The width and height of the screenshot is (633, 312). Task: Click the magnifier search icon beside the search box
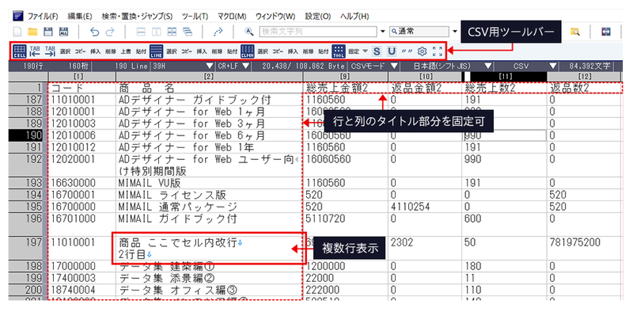coord(248,32)
